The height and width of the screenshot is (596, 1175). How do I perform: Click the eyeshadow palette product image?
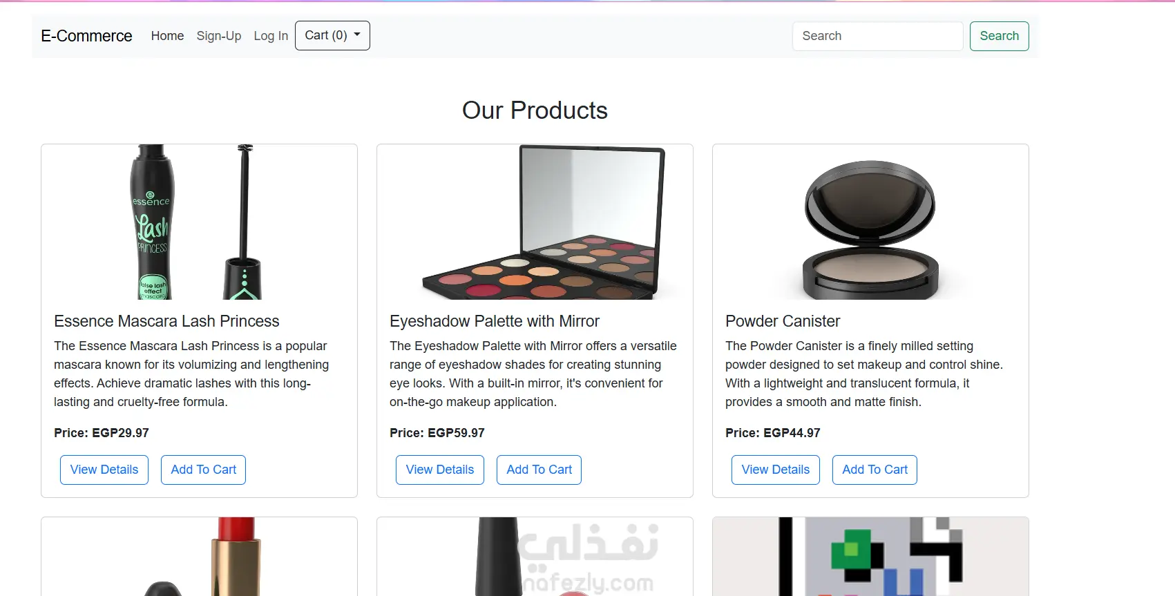[x=535, y=222]
